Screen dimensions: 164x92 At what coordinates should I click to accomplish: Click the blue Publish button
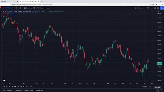pyautogui.click(x=162, y=8)
